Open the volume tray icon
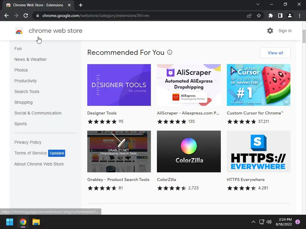This screenshot has height=229, width=306. [269, 222]
